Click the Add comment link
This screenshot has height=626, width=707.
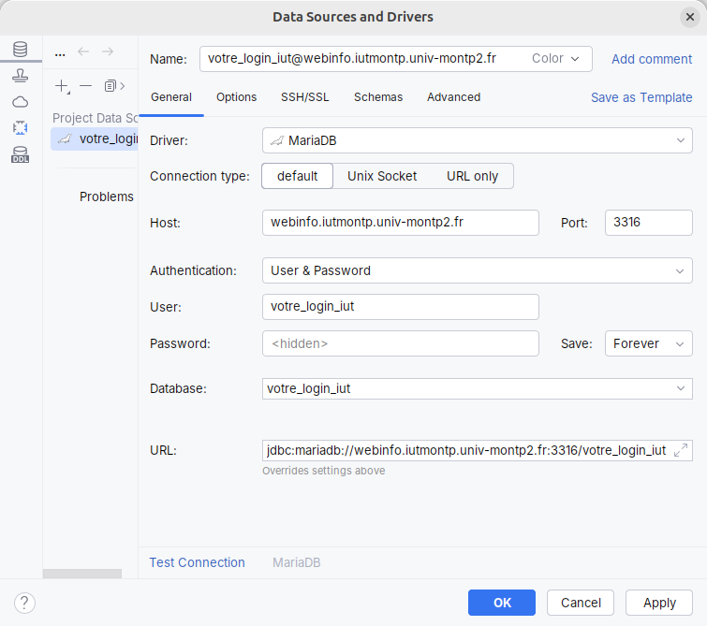point(652,59)
